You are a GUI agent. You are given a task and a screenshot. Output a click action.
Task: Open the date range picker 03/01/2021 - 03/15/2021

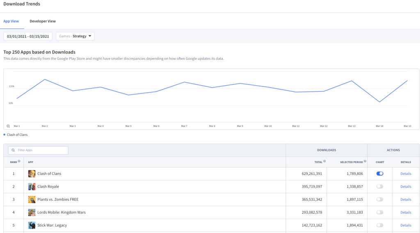coord(28,36)
